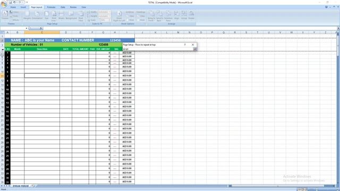Click Normal view button in status bar
The height and width of the screenshot is (191, 340).
point(300,189)
